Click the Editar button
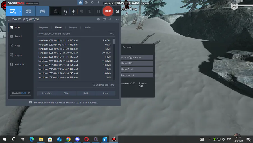 point(66,93)
